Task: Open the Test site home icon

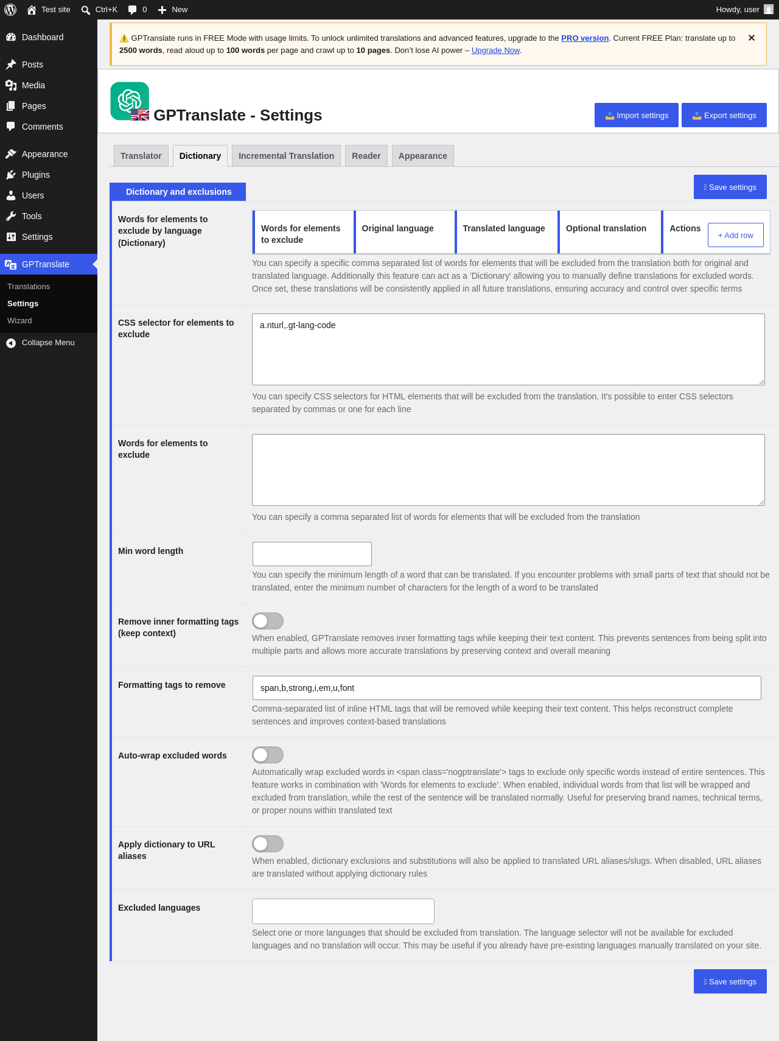Action: point(32,10)
